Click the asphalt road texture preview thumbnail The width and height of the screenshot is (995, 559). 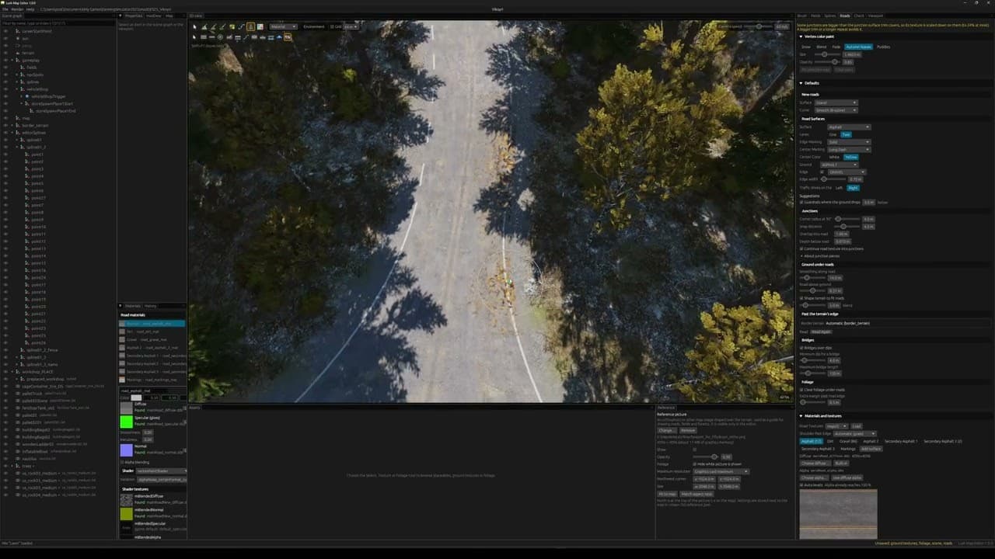pyautogui.click(x=838, y=513)
